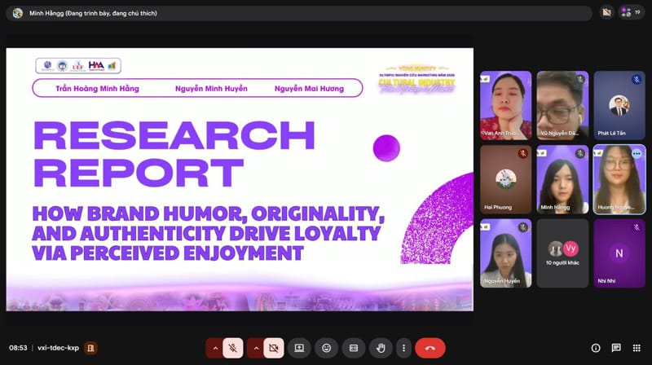
Task: Turn on the camera
Action: tap(273, 348)
